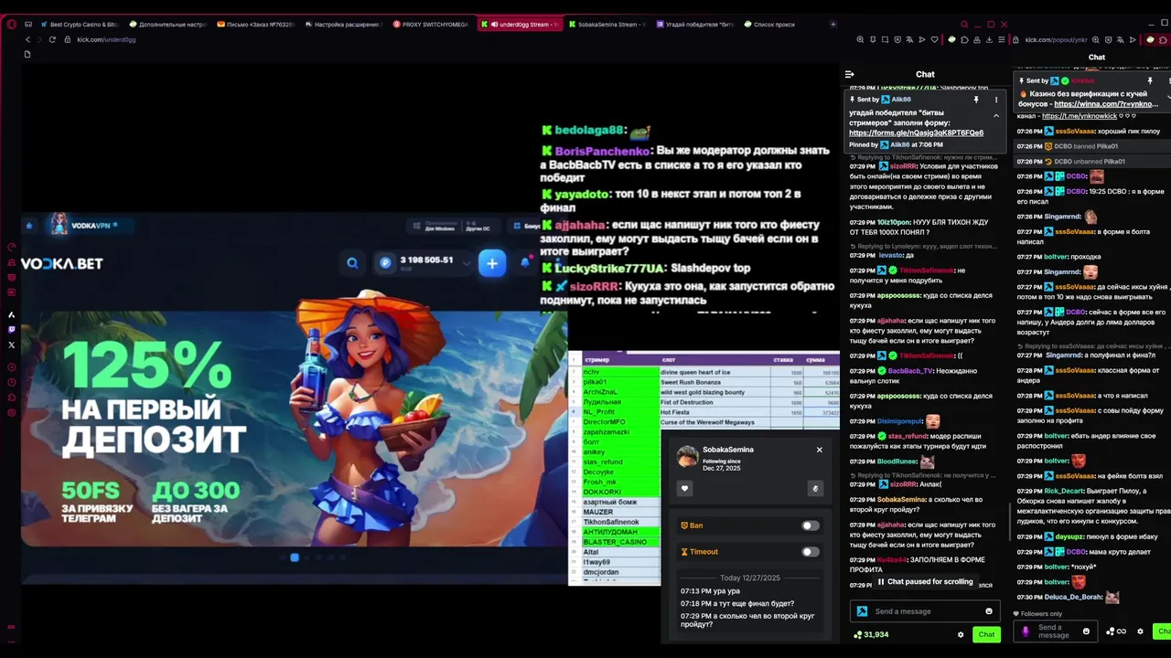1171x658 pixels.
Task: Unpin the message sent by Alik86
Action: pos(976,100)
